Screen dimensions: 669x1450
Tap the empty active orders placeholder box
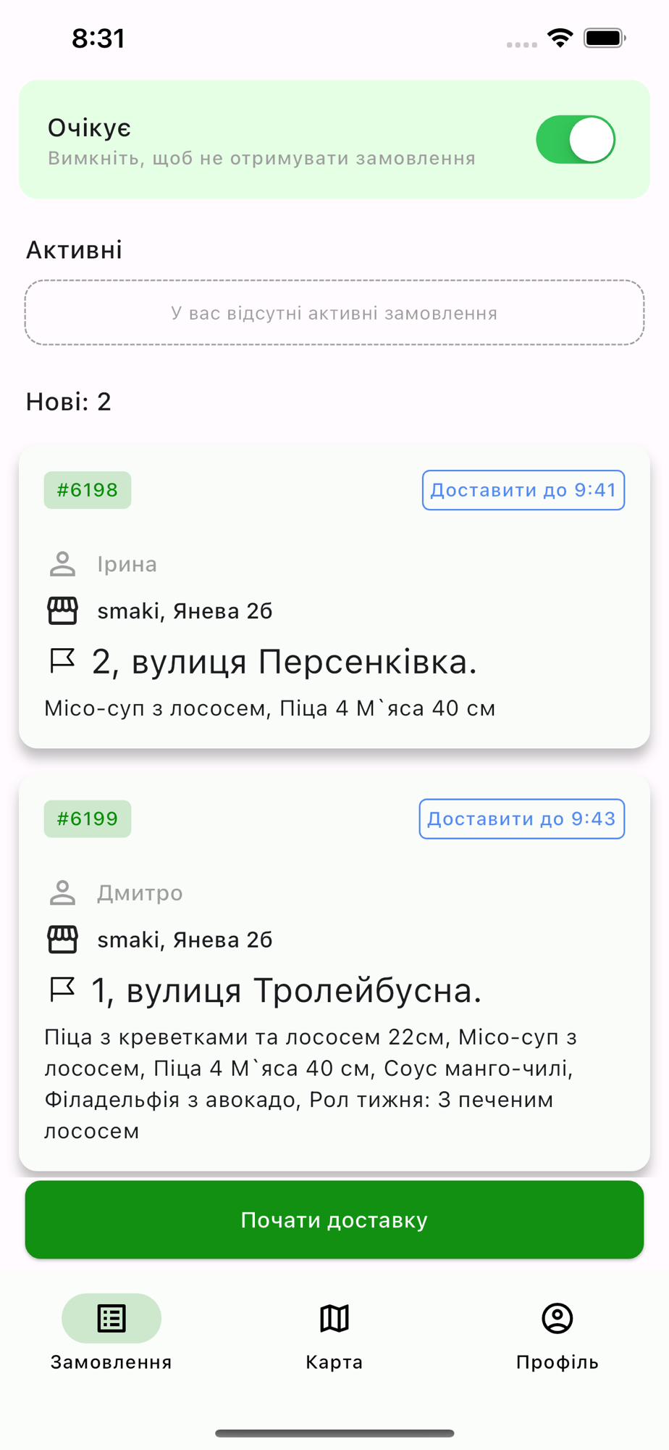pyautogui.click(x=334, y=312)
